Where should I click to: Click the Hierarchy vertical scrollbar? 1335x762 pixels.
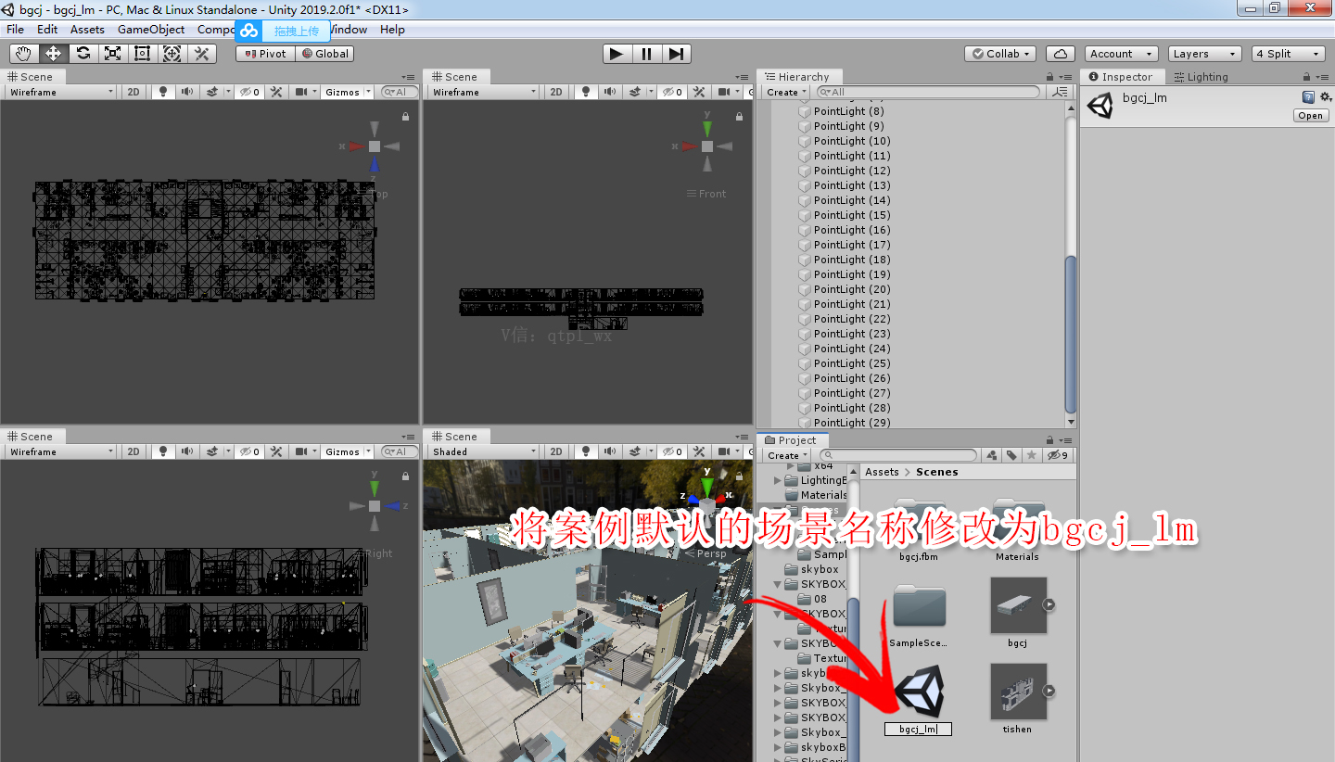[1071, 334]
